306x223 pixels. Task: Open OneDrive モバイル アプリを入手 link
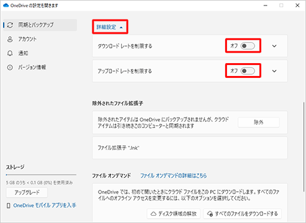(45, 205)
